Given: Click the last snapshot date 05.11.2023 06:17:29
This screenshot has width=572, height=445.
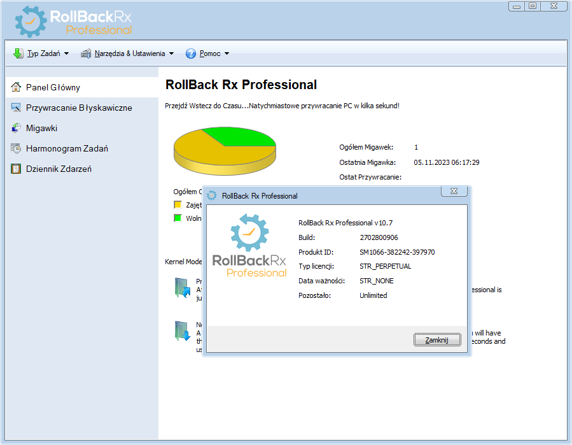Looking at the screenshot, I should coord(447,162).
